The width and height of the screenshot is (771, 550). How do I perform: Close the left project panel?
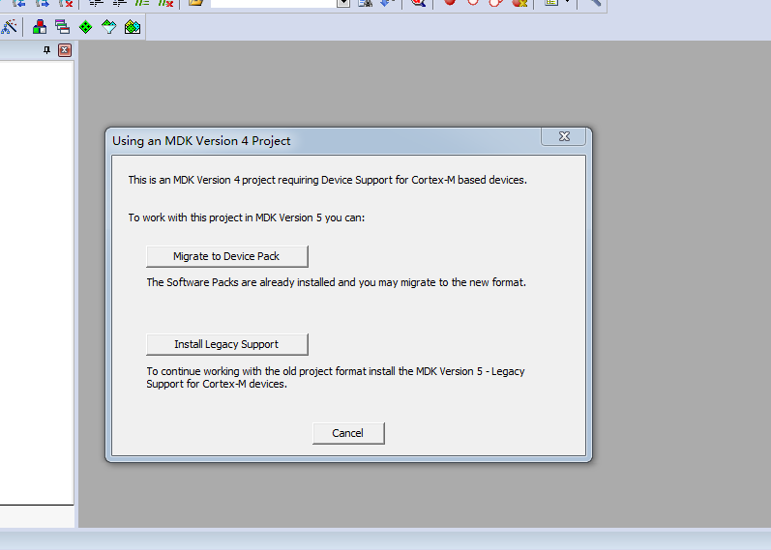tap(65, 50)
